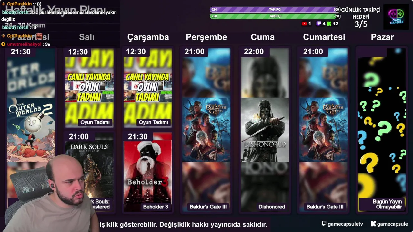Click the 3/5 daily goal counter
Image resolution: width=413 pixels, height=232 pixels.
tap(361, 24)
